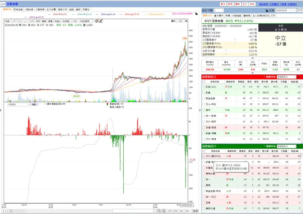Toggle select-all checkbox in 賣超15 table header
This screenshot has width=303, height=214.
pyautogui.click(x=204, y=151)
